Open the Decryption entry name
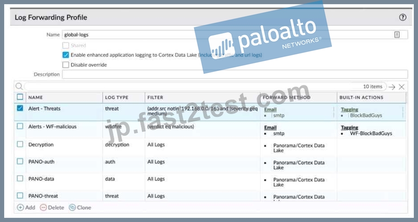The image size is (418, 222). point(41,145)
